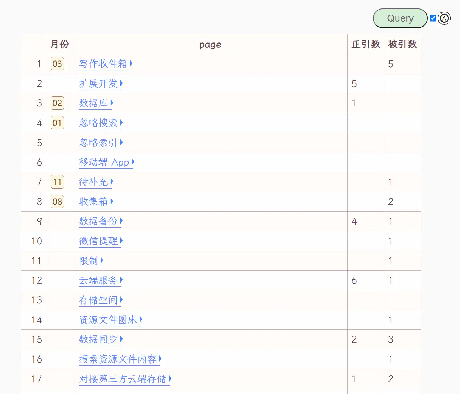Click 被引数 value 2 in 对接第三方云端存储 row
This screenshot has width=460, height=394.
point(391,379)
